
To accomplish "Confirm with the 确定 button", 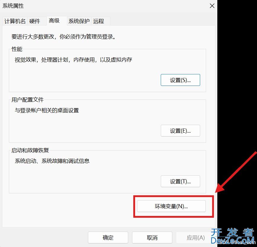I will coord(108,238).
